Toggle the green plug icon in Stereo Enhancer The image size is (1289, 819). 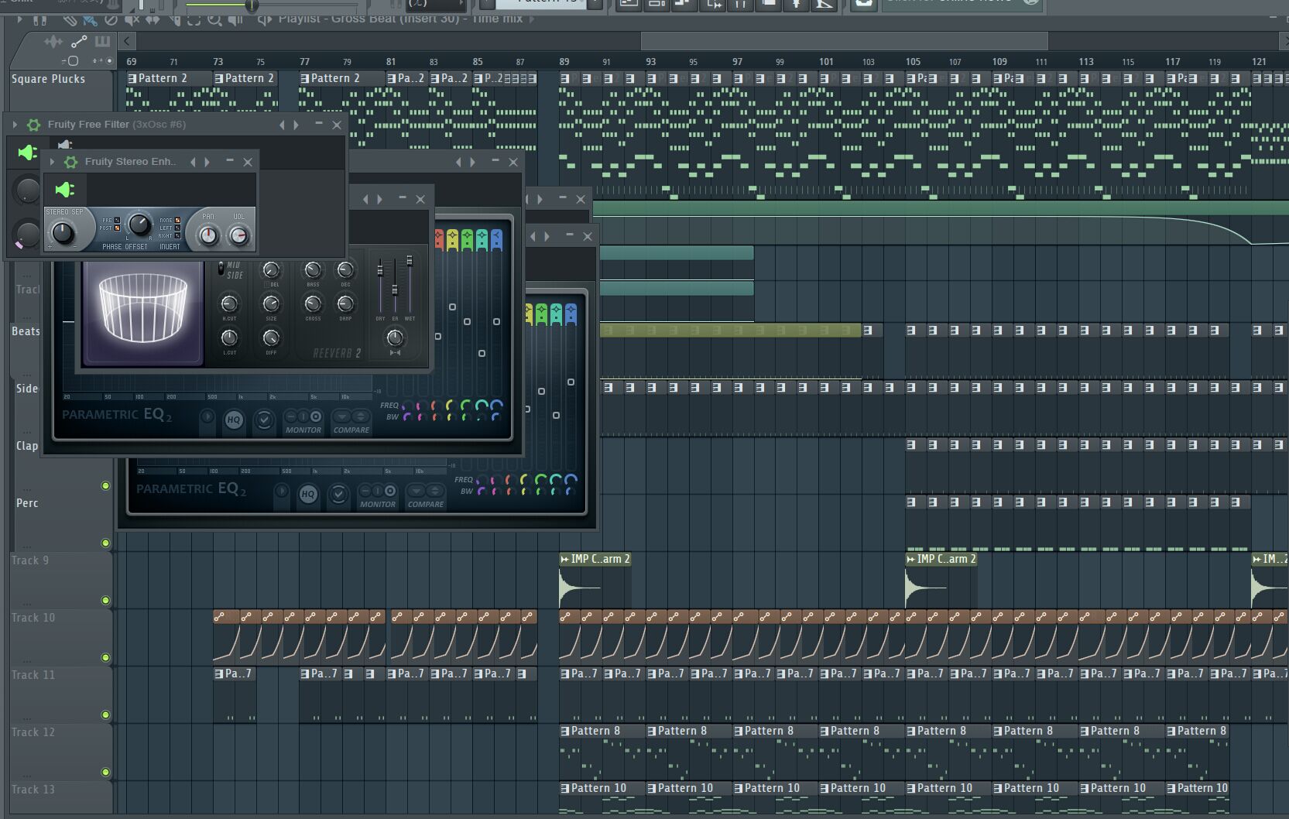click(65, 190)
